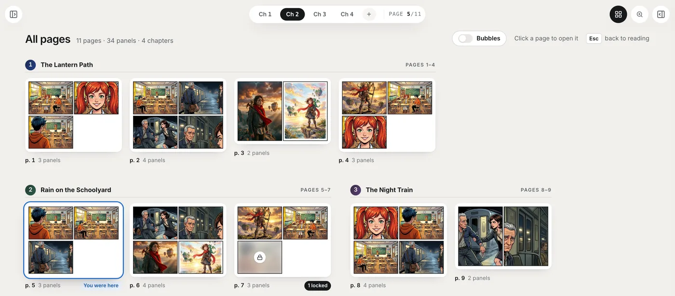Viewport: 675px width, 296px height.
Task: Click the 'PAGE 5/11' indicator
Action: click(x=405, y=14)
